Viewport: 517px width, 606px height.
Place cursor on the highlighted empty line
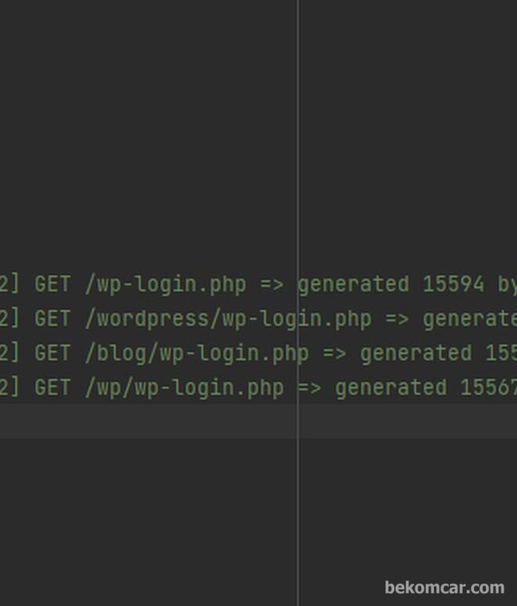[x=258, y=421]
